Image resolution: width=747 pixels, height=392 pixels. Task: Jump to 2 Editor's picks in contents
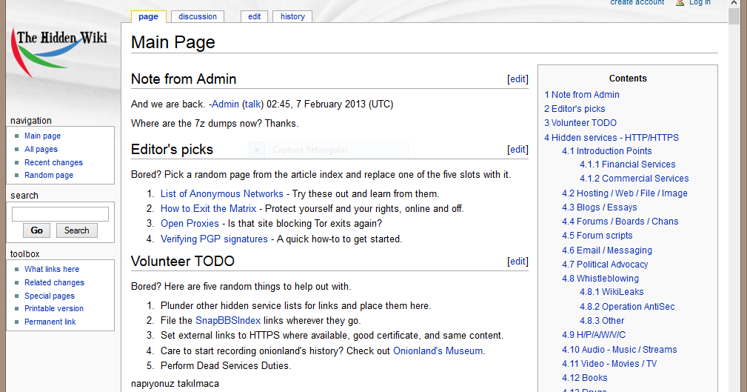pyautogui.click(x=575, y=109)
